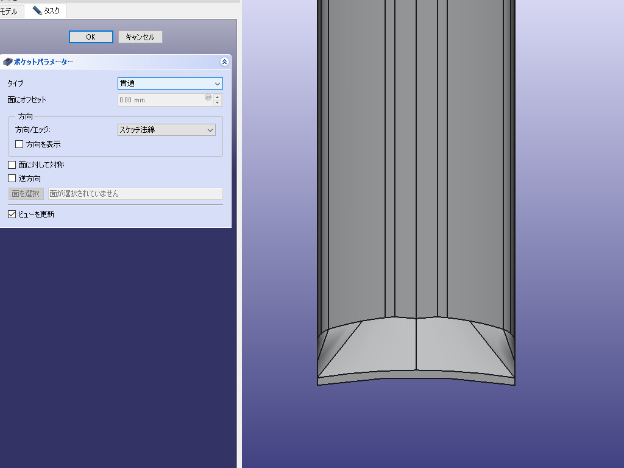Switch to the モデル tab
Image resolution: width=624 pixels, height=468 pixels.
pyautogui.click(x=9, y=11)
